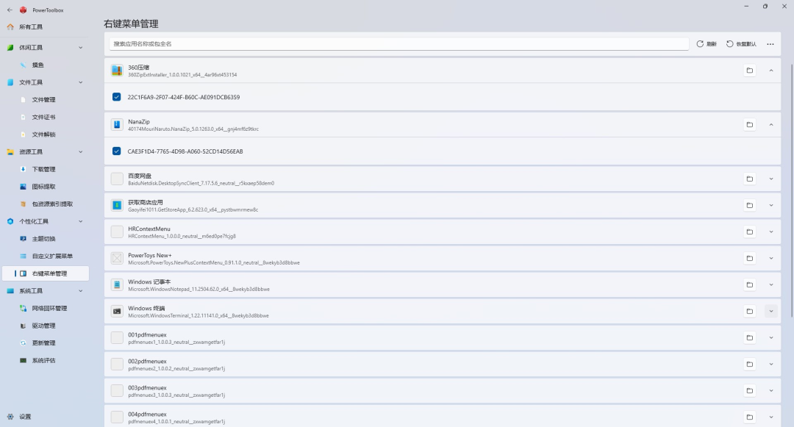
Task: Collapse the 系统工具 sidebar group
Action: (81, 291)
